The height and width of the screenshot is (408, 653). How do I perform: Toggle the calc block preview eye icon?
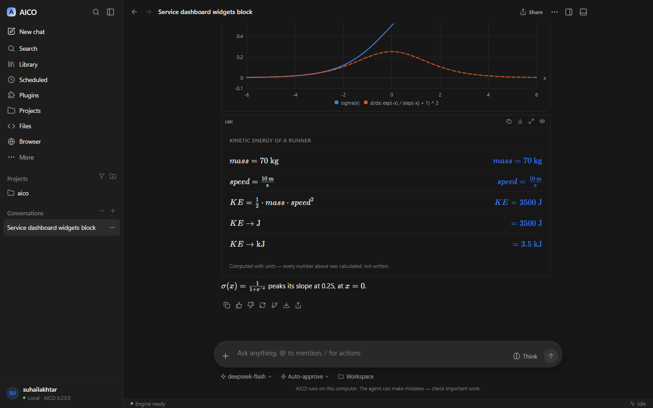542,121
